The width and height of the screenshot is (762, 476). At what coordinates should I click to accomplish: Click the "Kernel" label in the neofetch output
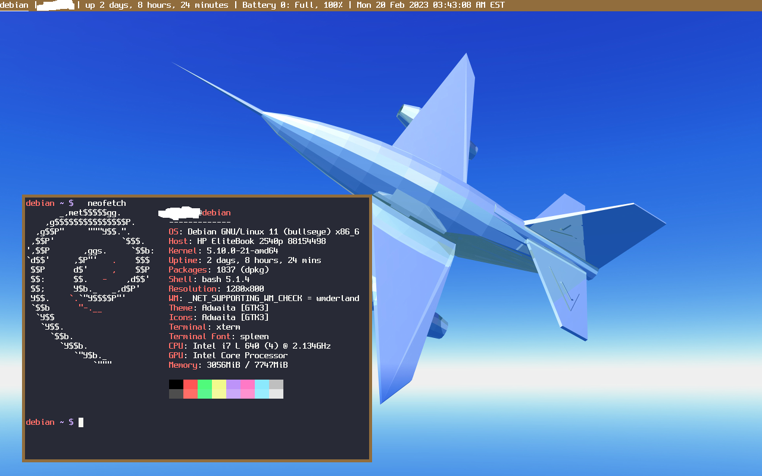click(x=183, y=251)
